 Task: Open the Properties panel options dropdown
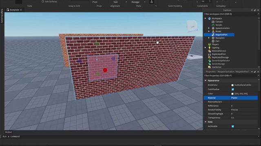pyautogui.click(x=252, y=72)
